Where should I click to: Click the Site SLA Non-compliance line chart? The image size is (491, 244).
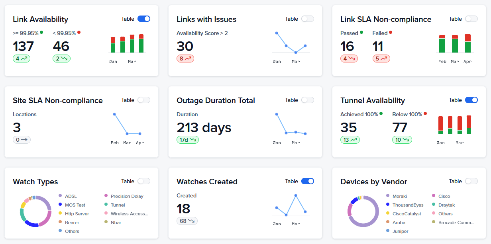127,124
